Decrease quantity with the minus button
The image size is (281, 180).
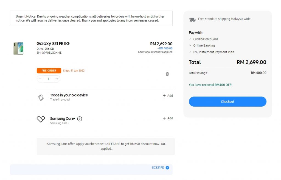coord(40,79)
